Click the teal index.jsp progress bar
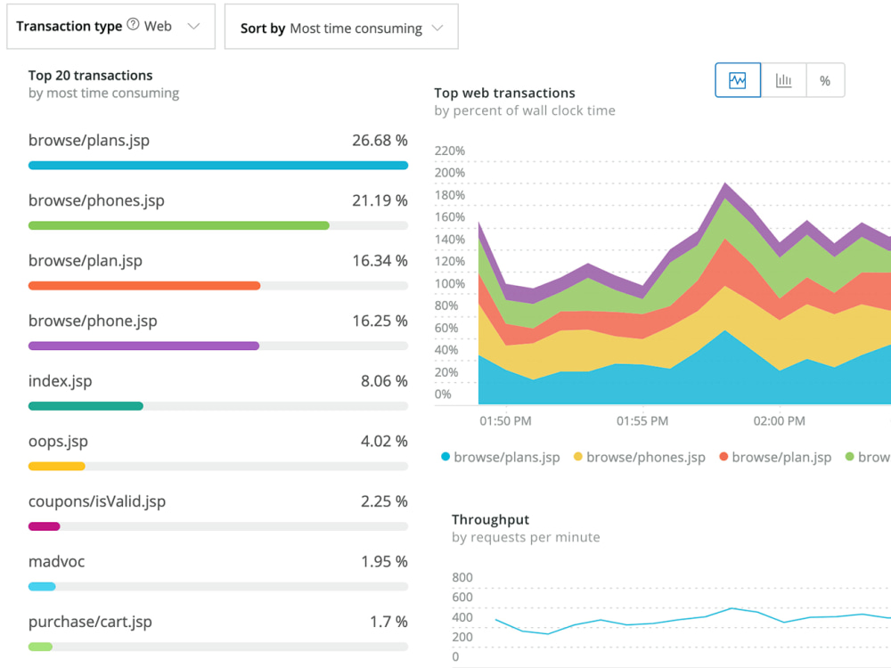Image resolution: width=891 pixels, height=668 pixels. [86, 406]
